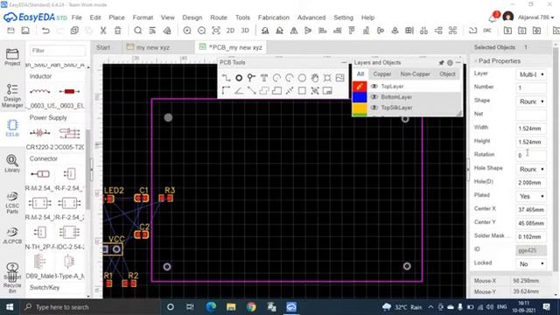Toggle visibility of TopLayer
Screen dimensions: 560x315
tap(374, 86)
